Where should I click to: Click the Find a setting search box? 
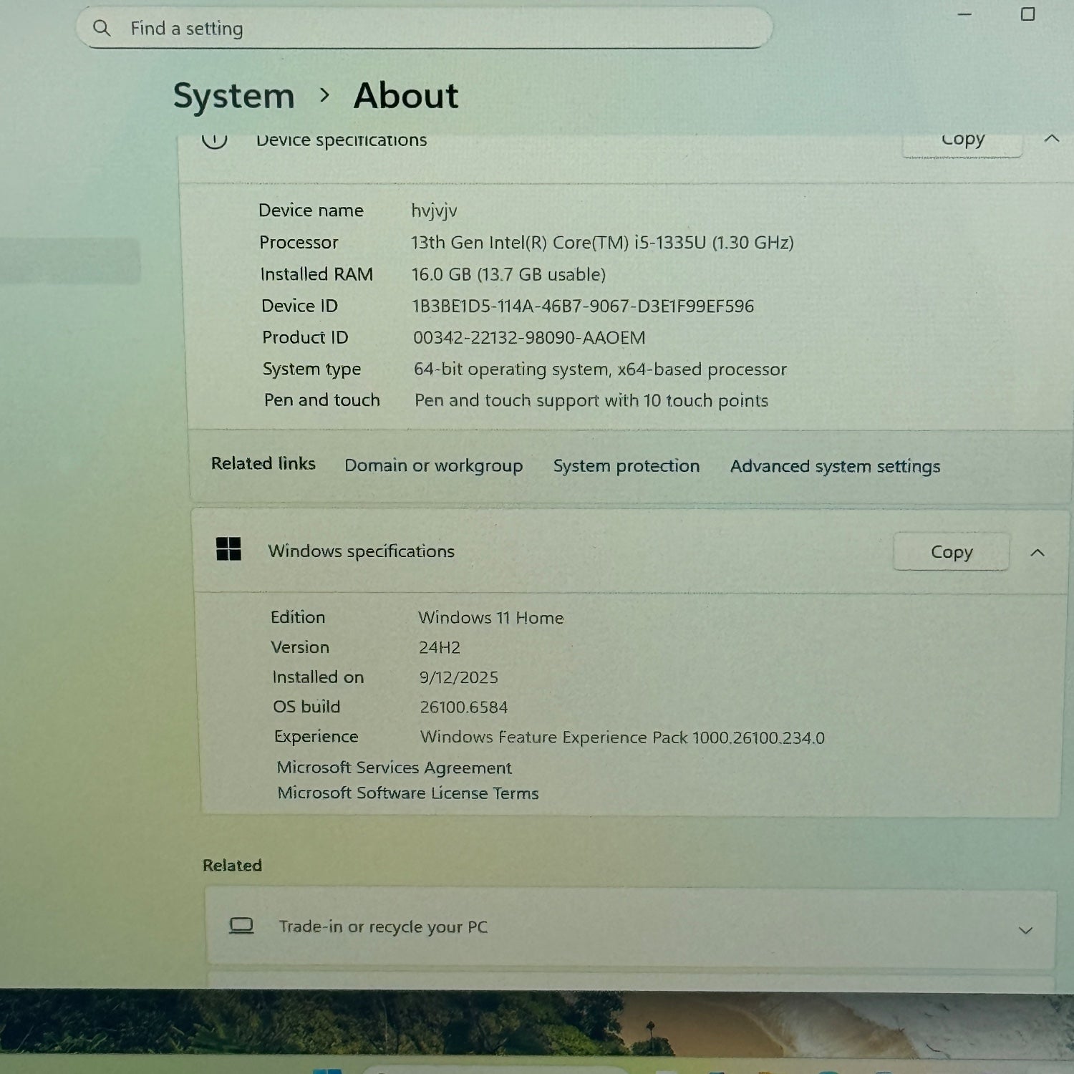pyautogui.click(x=430, y=29)
